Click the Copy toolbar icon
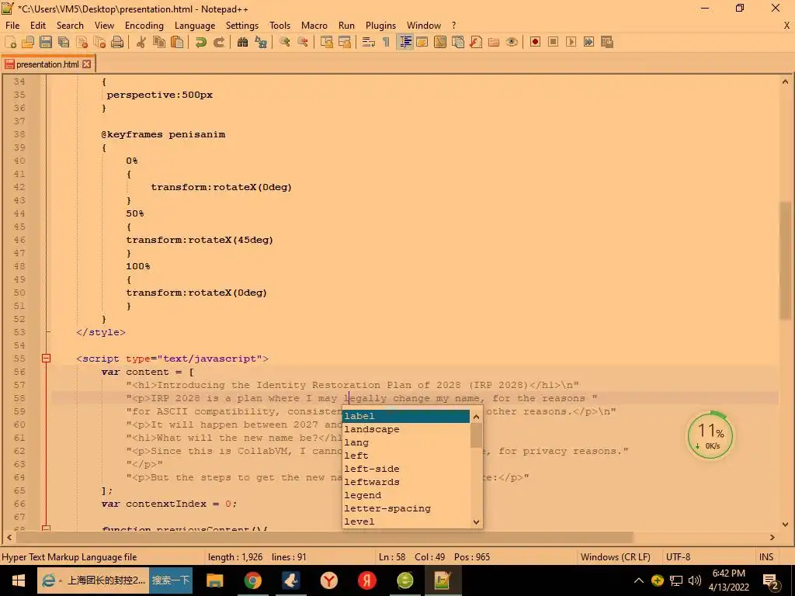 [159, 42]
